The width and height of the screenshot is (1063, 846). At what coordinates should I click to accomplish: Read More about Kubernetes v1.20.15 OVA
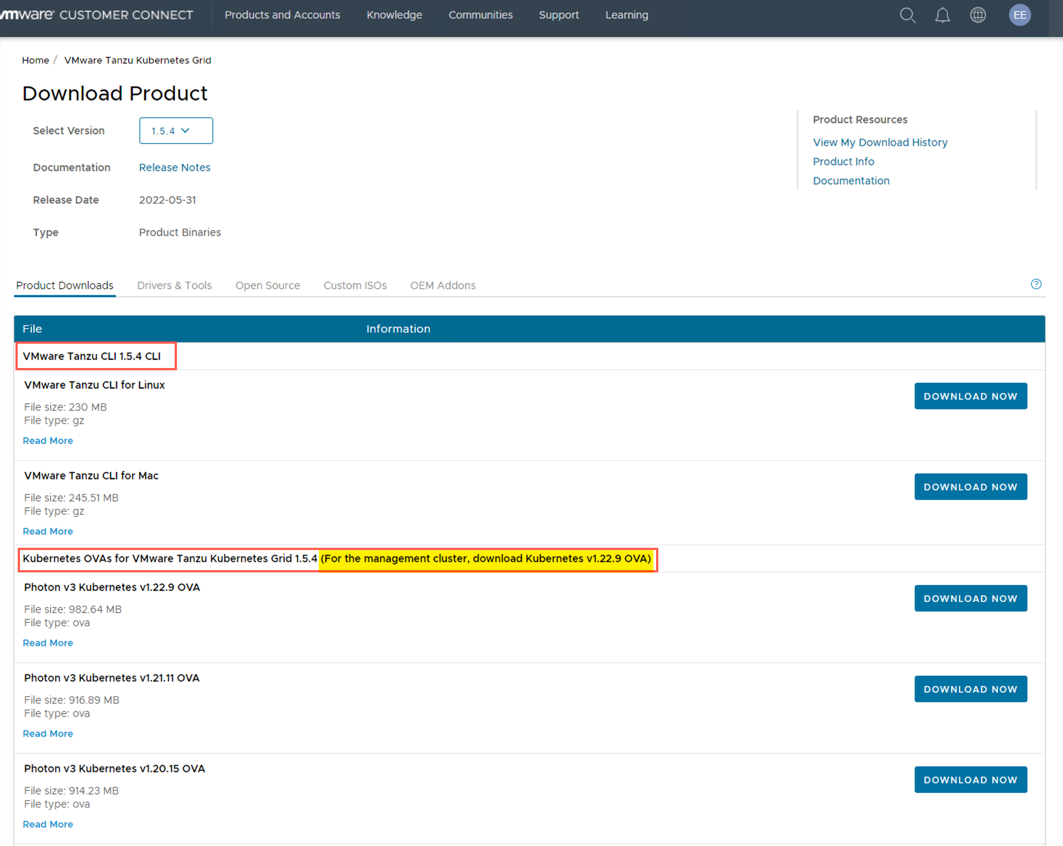[x=48, y=825]
